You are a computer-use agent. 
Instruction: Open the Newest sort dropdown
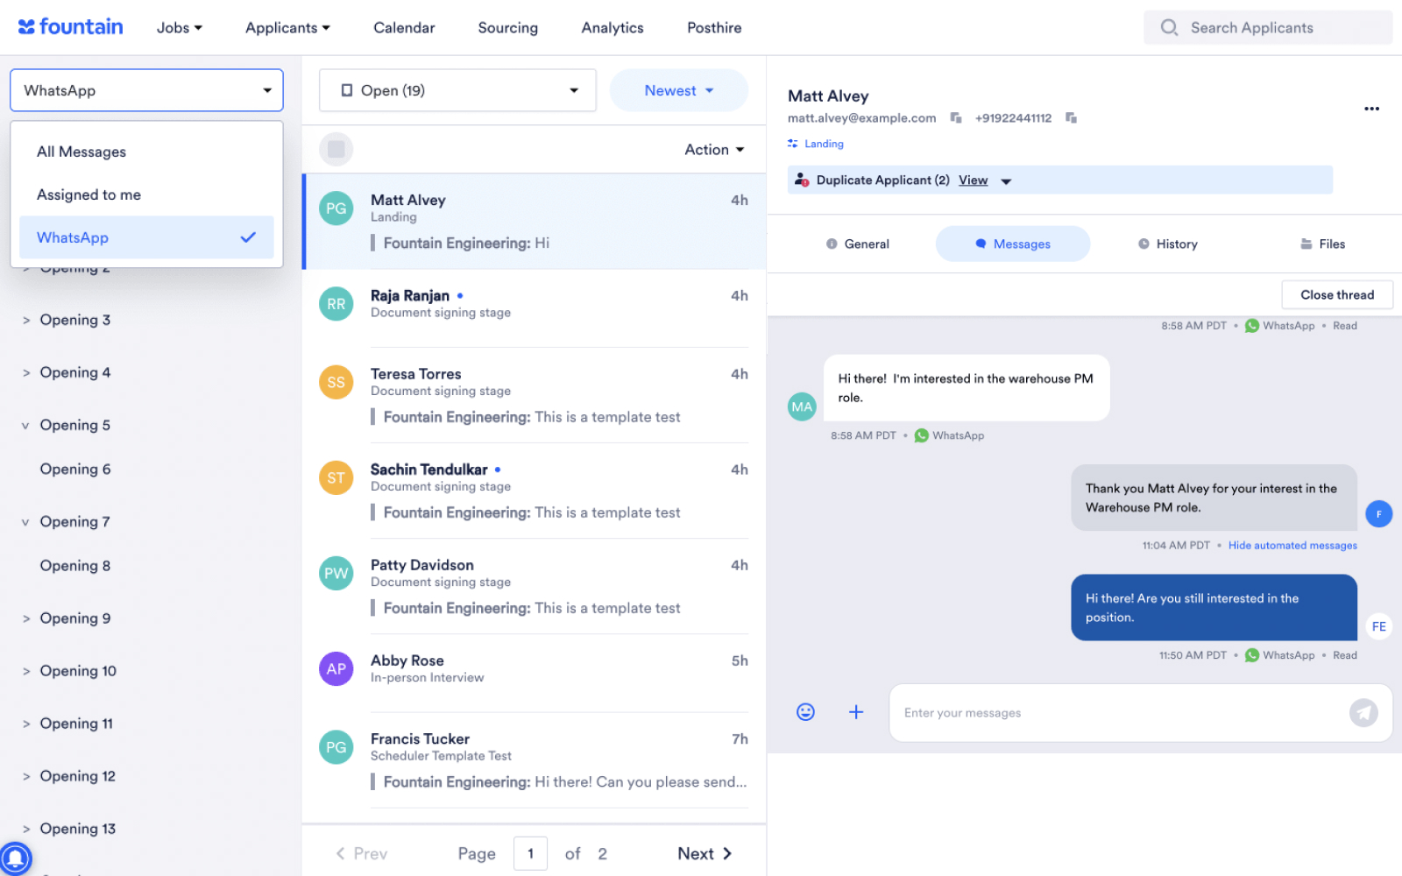679,90
